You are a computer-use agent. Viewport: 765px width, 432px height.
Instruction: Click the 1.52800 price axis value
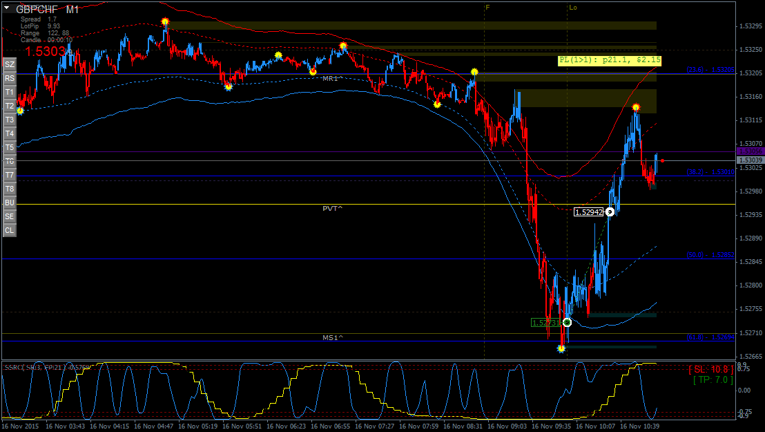coord(751,285)
